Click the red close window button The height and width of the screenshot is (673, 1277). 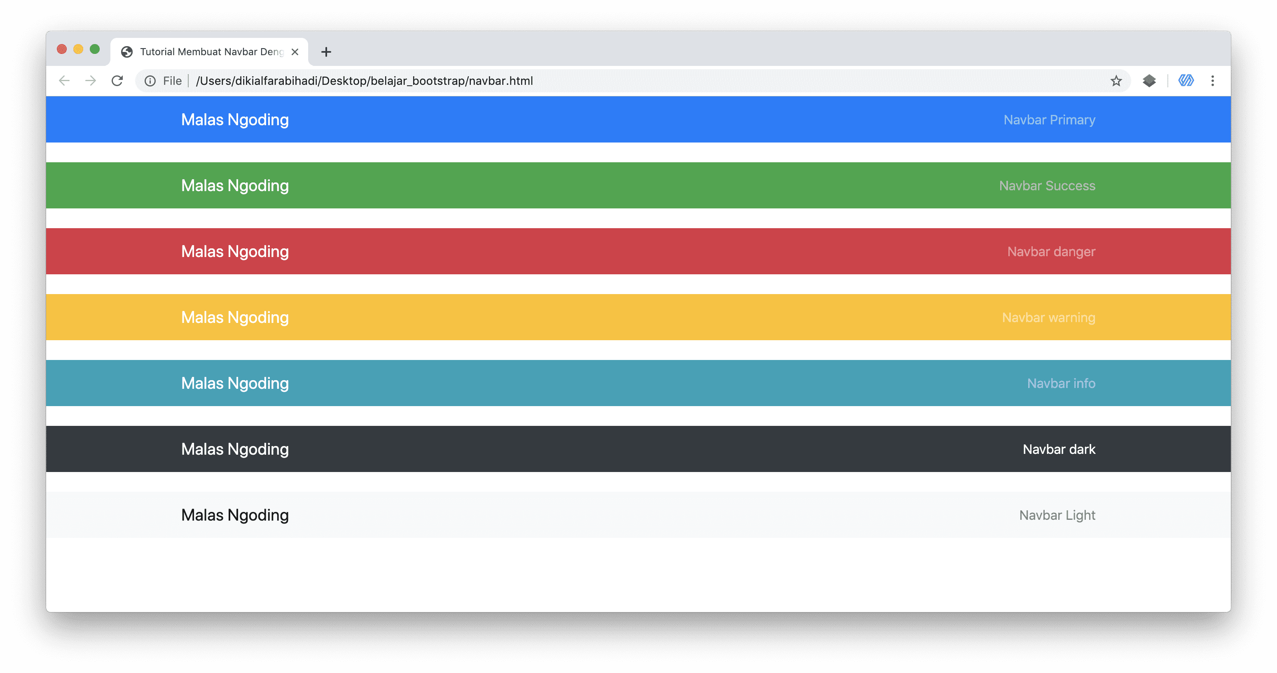(x=61, y=49)
